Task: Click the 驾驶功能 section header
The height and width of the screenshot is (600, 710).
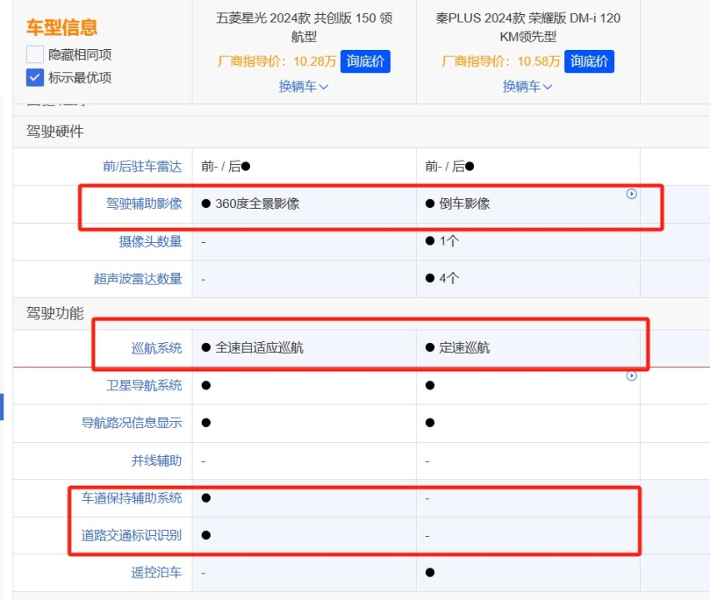Action: [55, 313]
